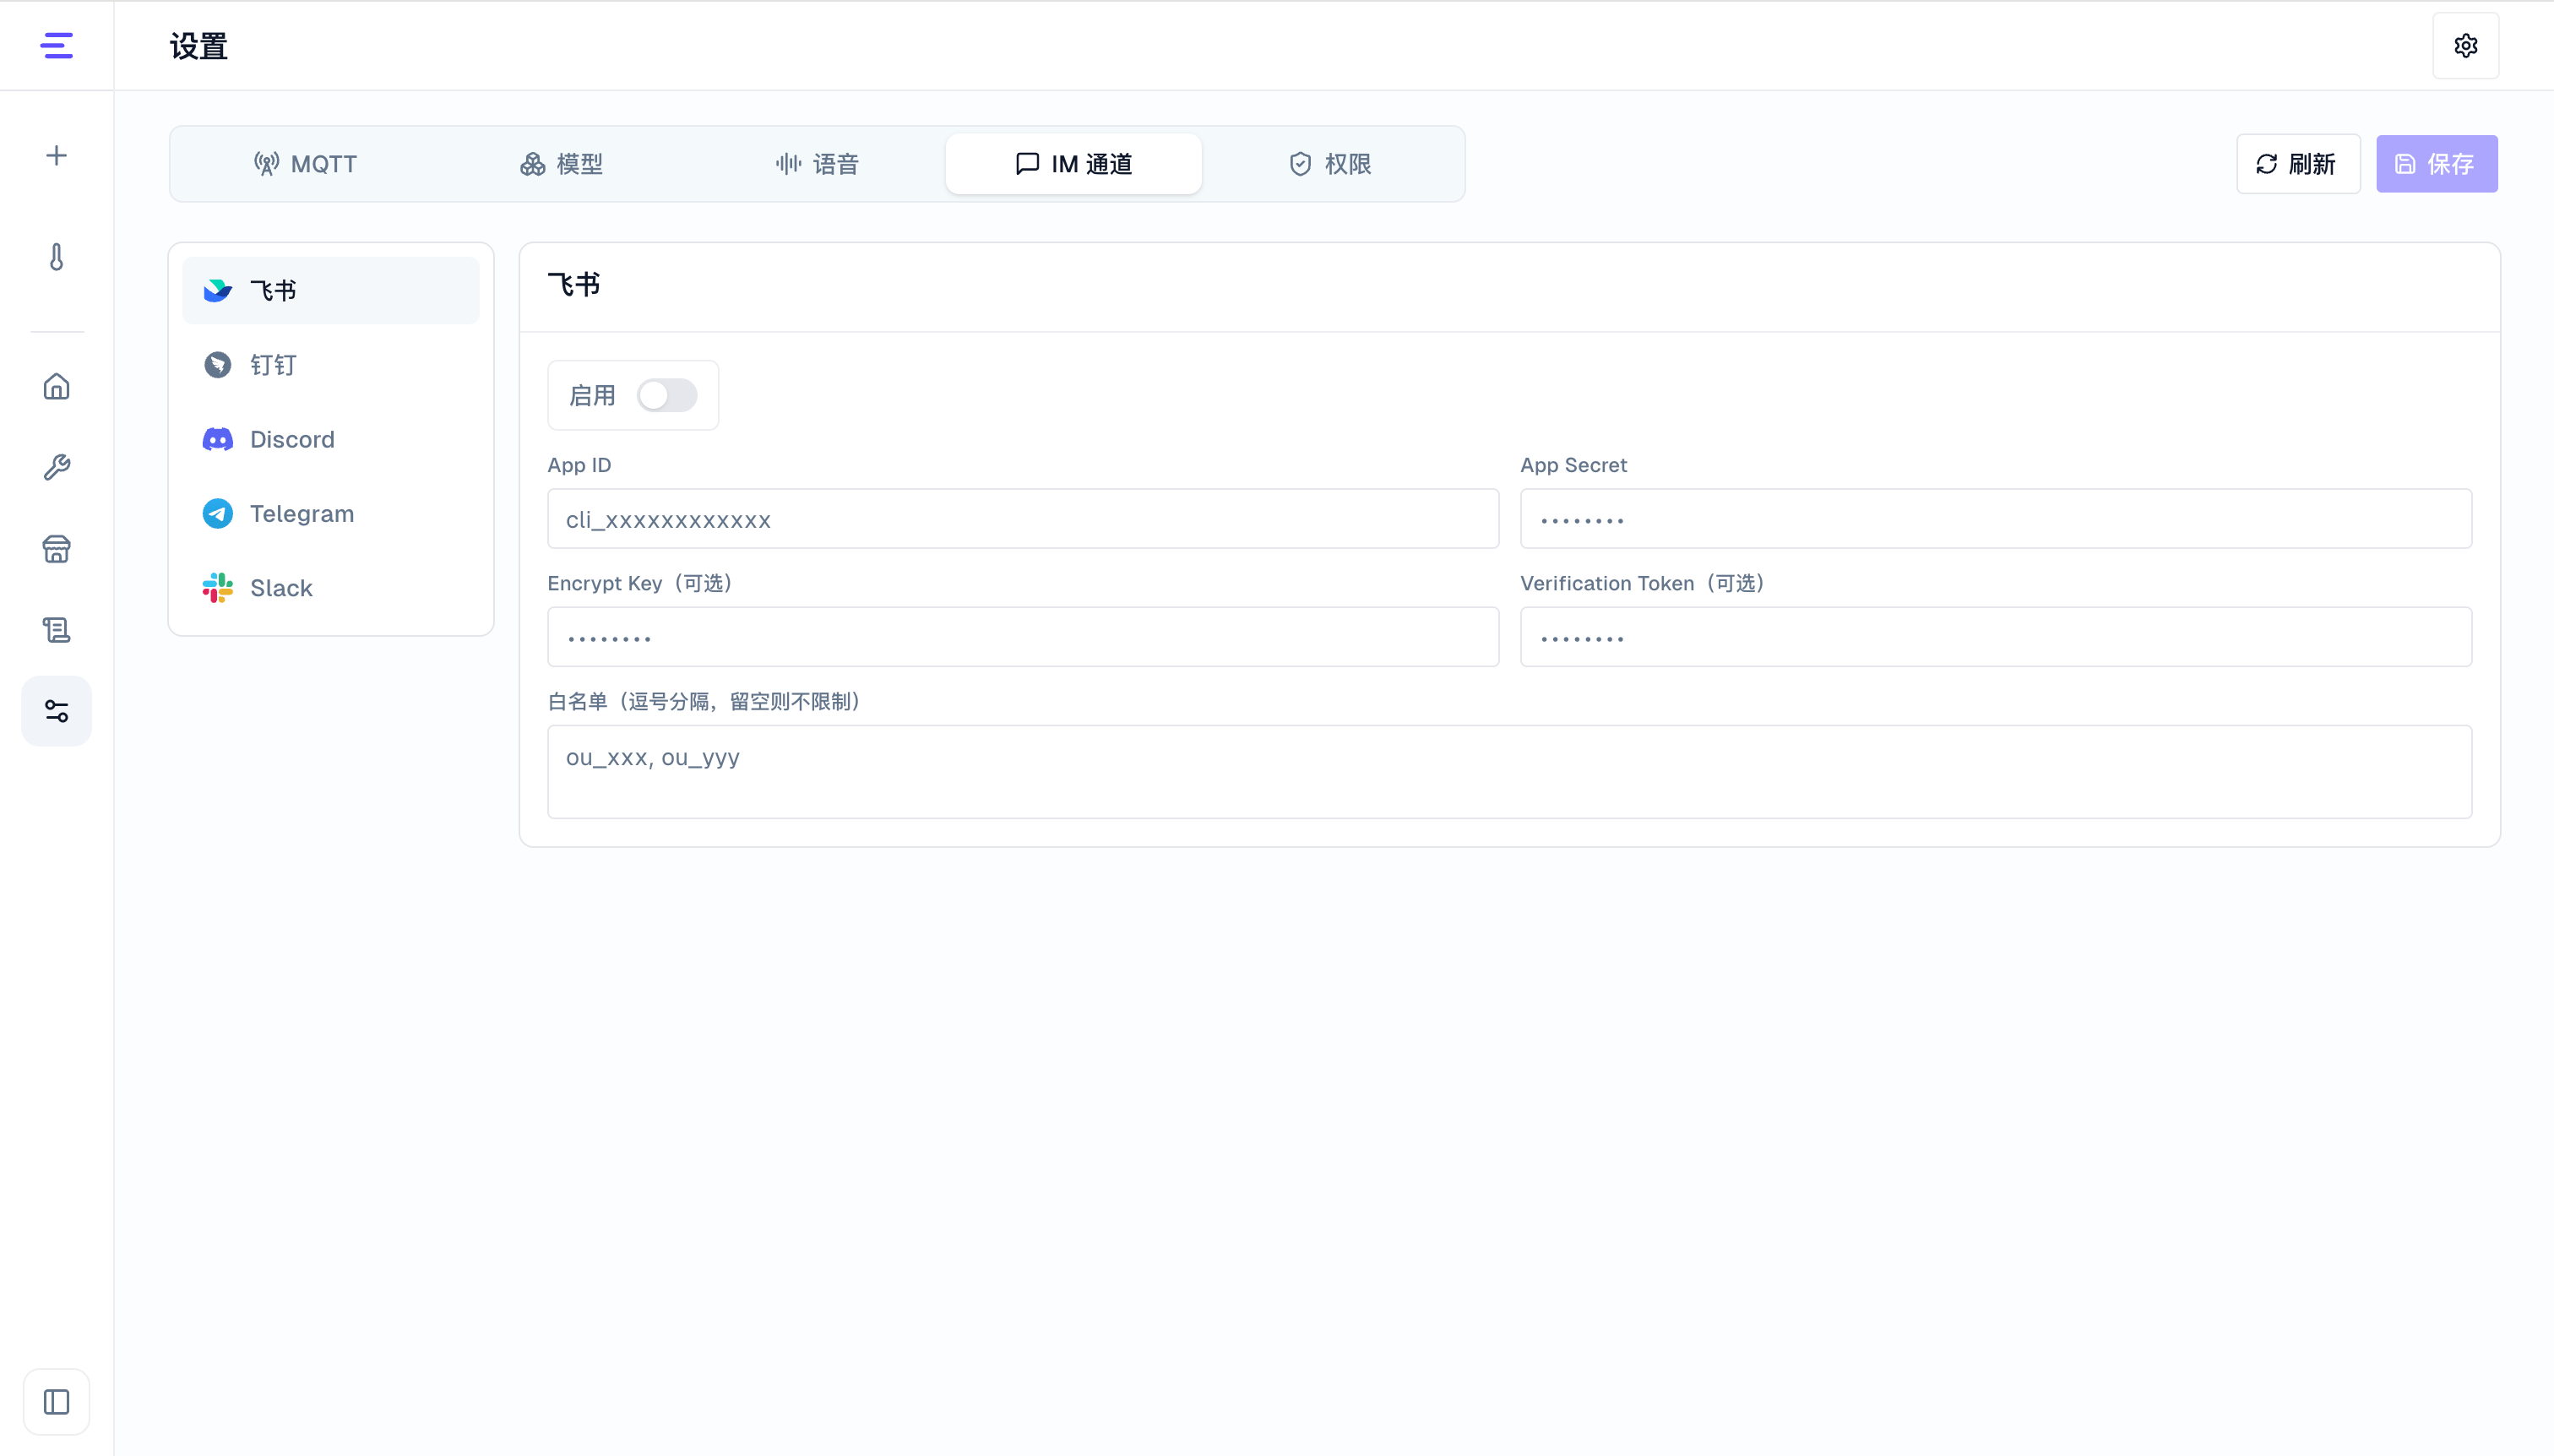Select 飞书 channel in list
The width and height of the screenshot is (2554, 1456).
(x=331, y=290)
